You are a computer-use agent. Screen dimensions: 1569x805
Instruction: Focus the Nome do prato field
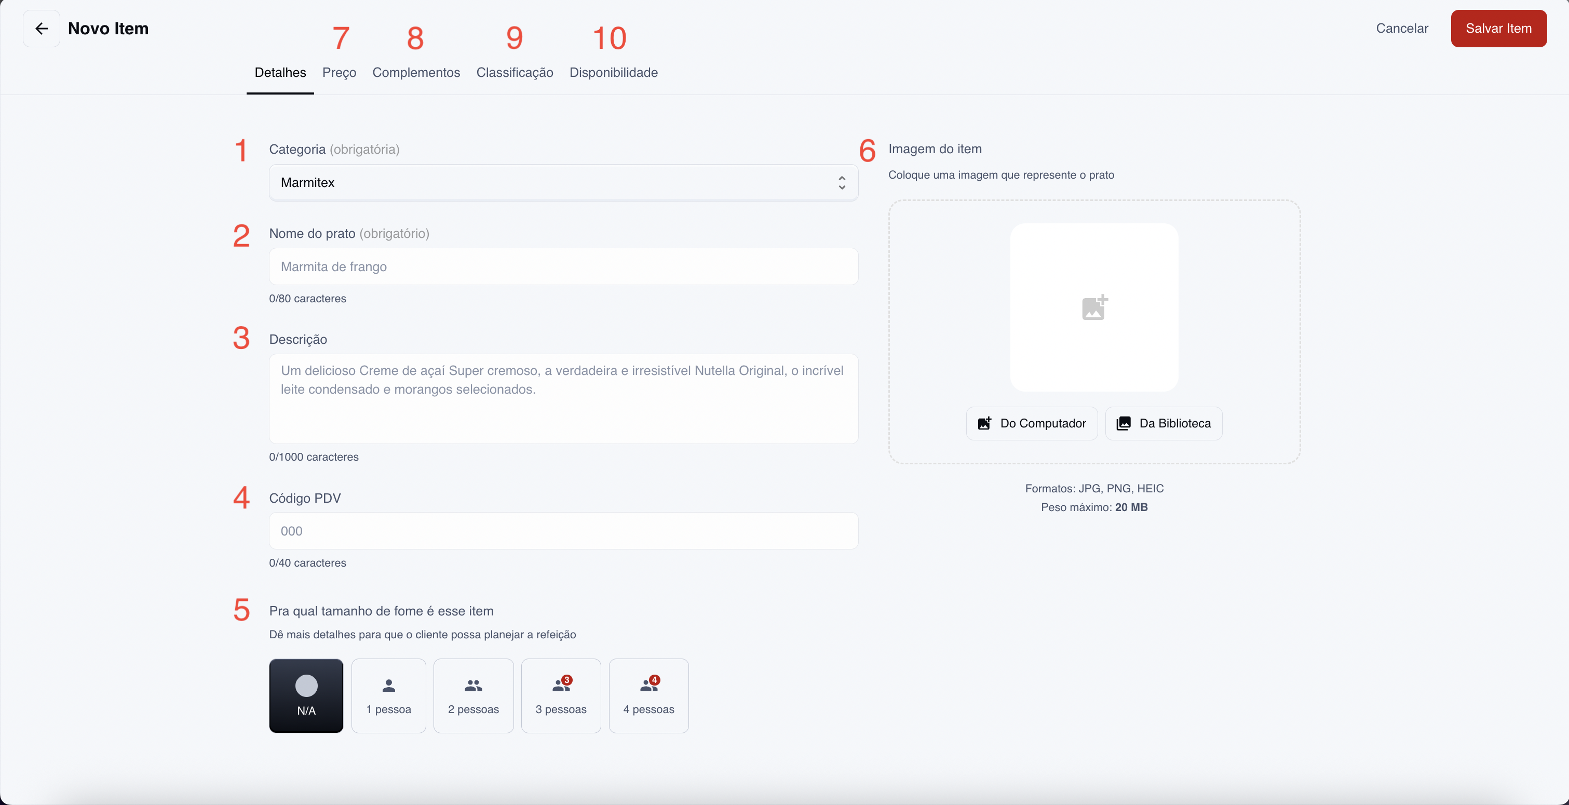pos(563,267)
